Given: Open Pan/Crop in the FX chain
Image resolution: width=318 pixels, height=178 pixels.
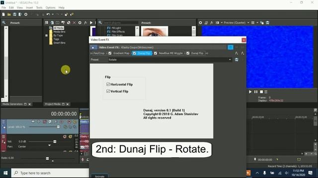Looking at the screenshot, I should [99, 53].
